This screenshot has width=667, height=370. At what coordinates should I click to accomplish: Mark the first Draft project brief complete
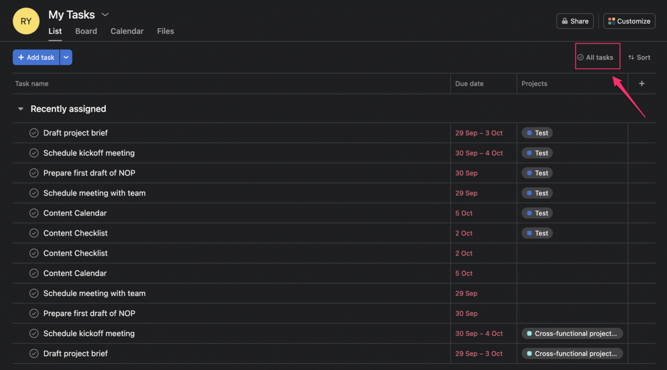(34, 133)
